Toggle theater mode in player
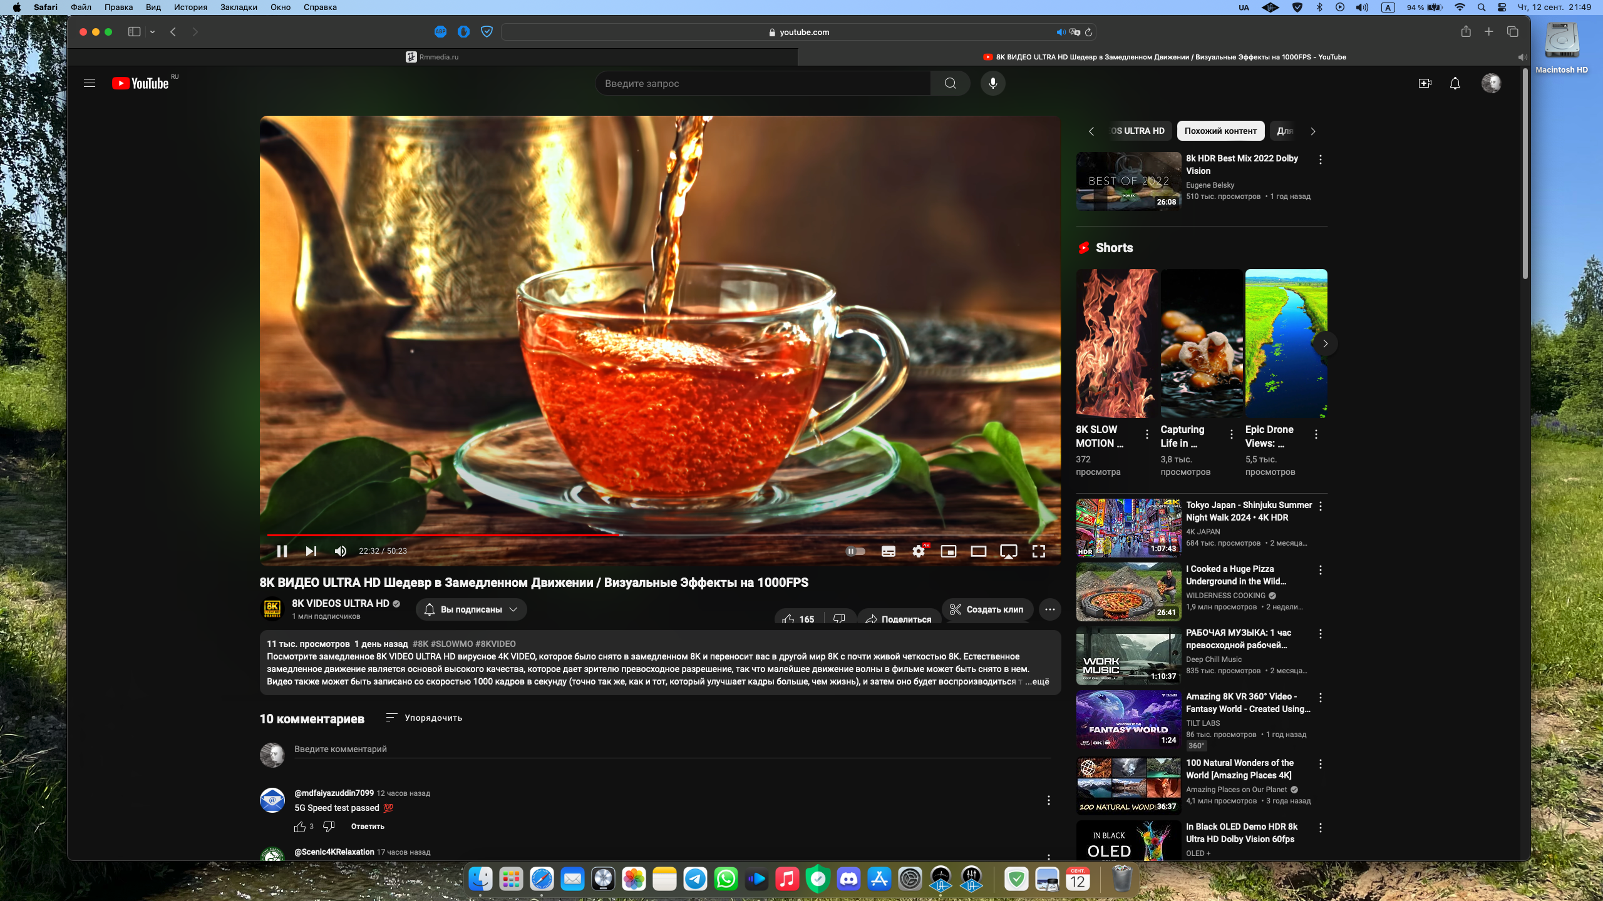This screenshot has width=1603, height=901. (979, 551)
